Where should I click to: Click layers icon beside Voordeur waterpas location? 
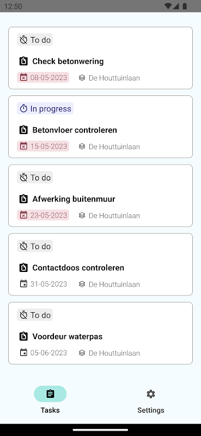pyautogui.click(x=82, y=353)
